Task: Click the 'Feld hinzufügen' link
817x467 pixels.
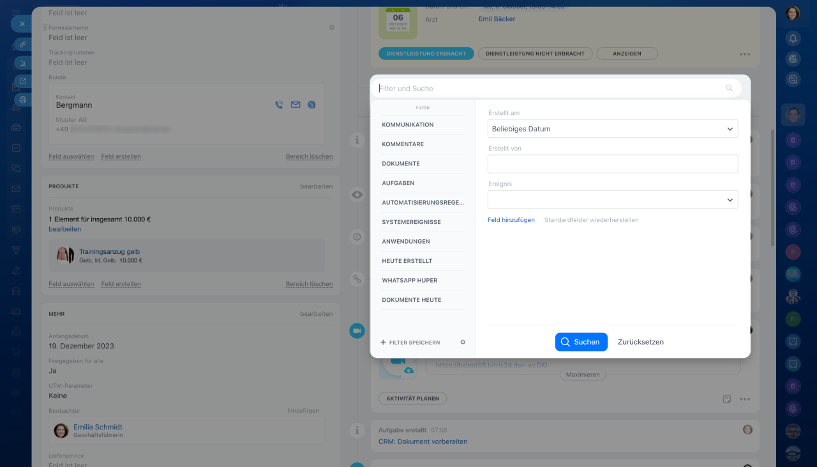Action: click(511, 220)
